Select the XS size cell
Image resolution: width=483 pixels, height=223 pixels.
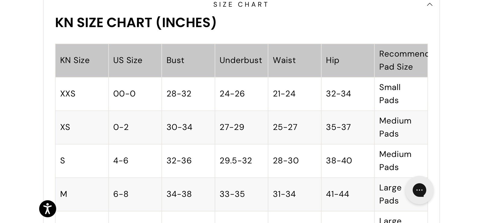[x=82, y=128]
